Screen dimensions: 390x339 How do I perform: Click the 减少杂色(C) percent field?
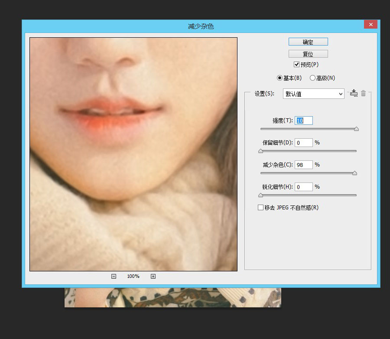point(304,165)
